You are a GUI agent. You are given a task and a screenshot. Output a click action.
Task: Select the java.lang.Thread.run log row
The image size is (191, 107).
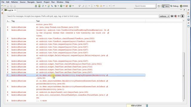[76, 27]
